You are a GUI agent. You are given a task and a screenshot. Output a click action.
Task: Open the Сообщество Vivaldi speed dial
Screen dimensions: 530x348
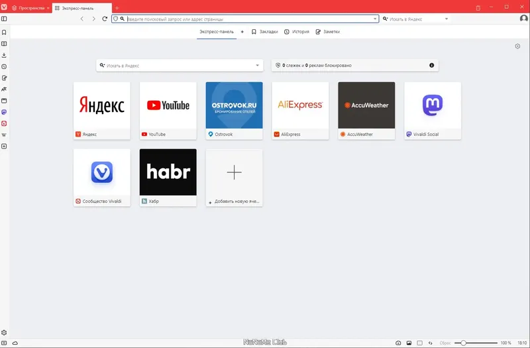click(x=102, y=178)
